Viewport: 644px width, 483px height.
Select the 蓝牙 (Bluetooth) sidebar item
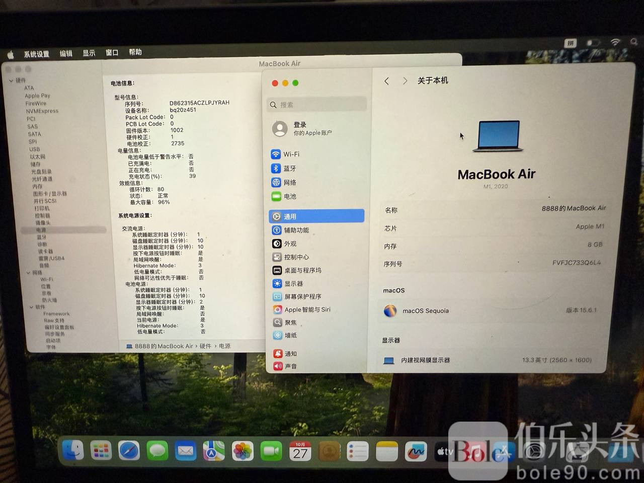click(x=290, y=169)
